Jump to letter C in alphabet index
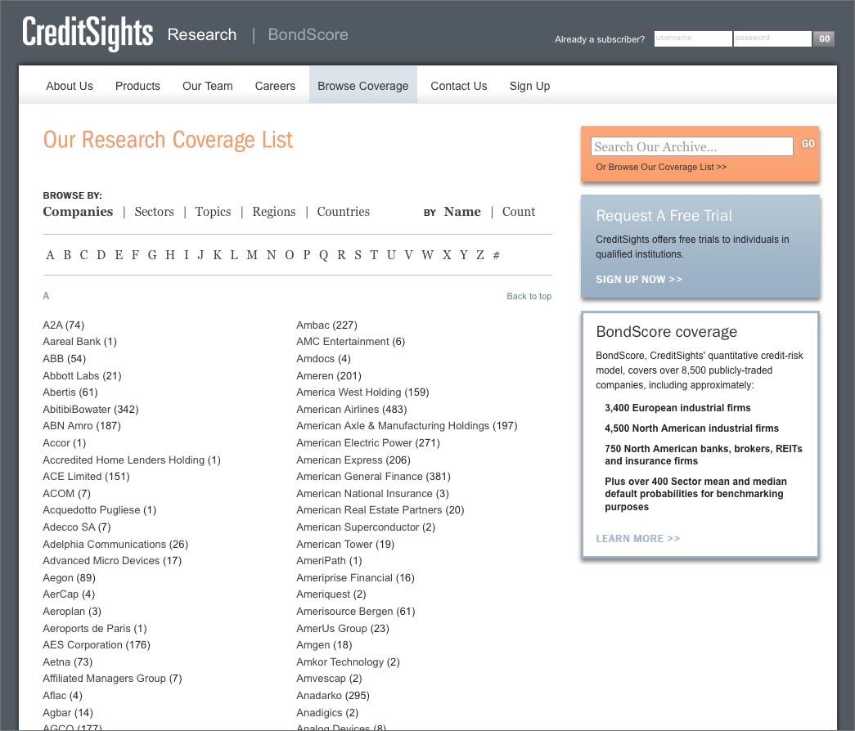The width and height of the screenshot is (855, 731). click(x=83, y=255)
